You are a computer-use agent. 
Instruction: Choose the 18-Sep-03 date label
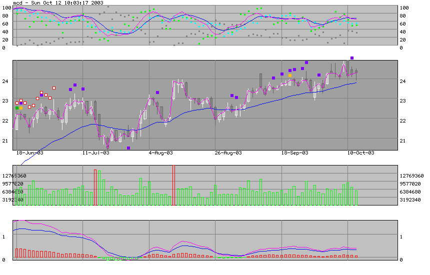(294, 152)
